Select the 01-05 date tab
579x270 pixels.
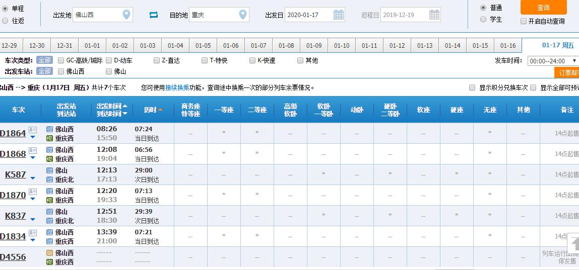pos(203,46)
